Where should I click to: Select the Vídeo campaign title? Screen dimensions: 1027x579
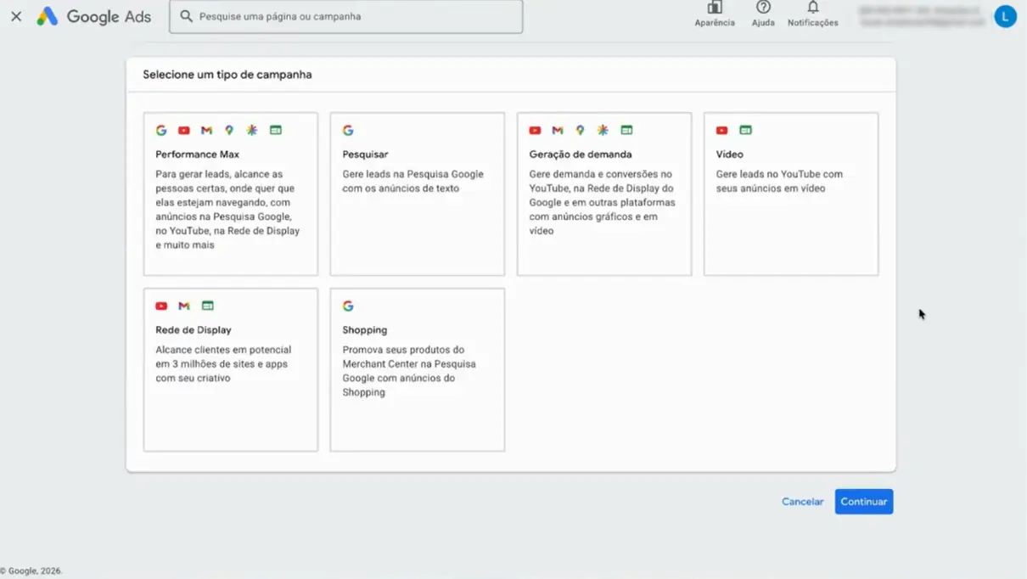(x=729, y=155)
